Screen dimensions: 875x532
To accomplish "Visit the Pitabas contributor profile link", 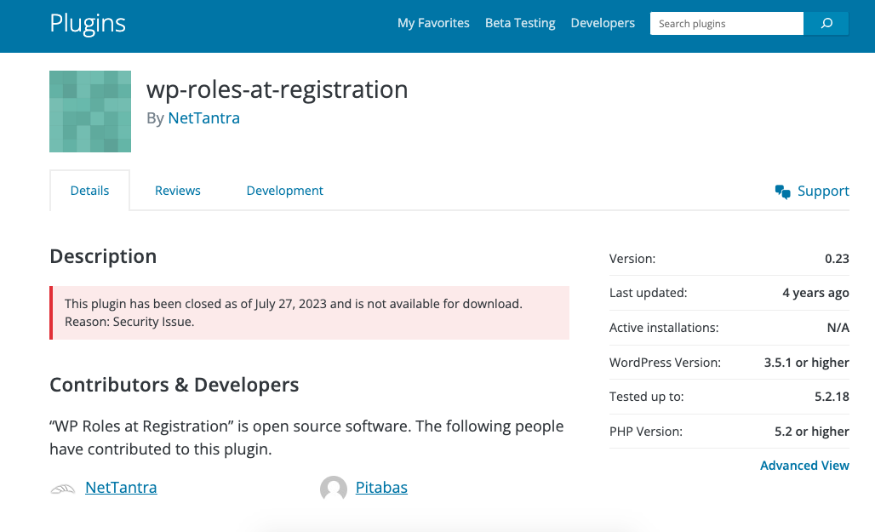I will pyautogui.click(x=381, y=488).
